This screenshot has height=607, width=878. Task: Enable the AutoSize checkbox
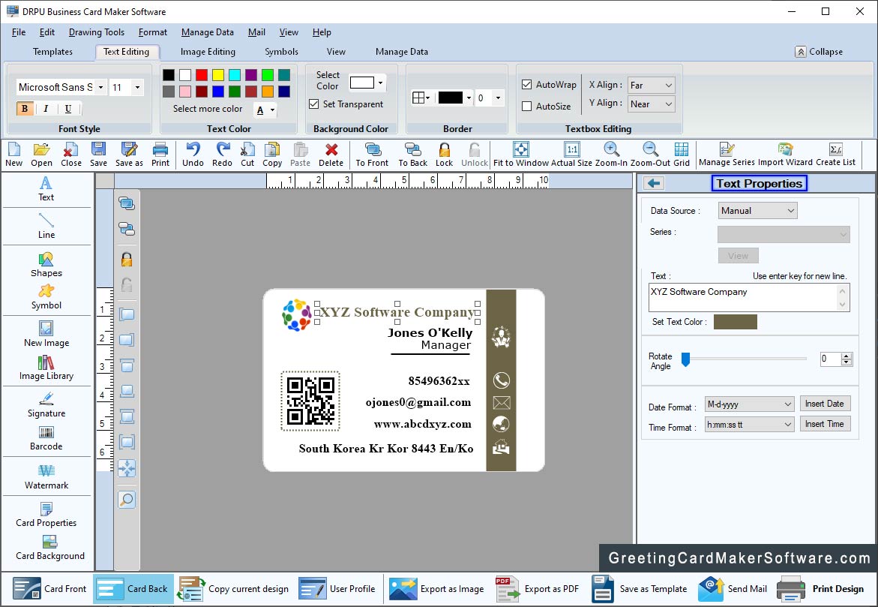[x=526, y=106]
